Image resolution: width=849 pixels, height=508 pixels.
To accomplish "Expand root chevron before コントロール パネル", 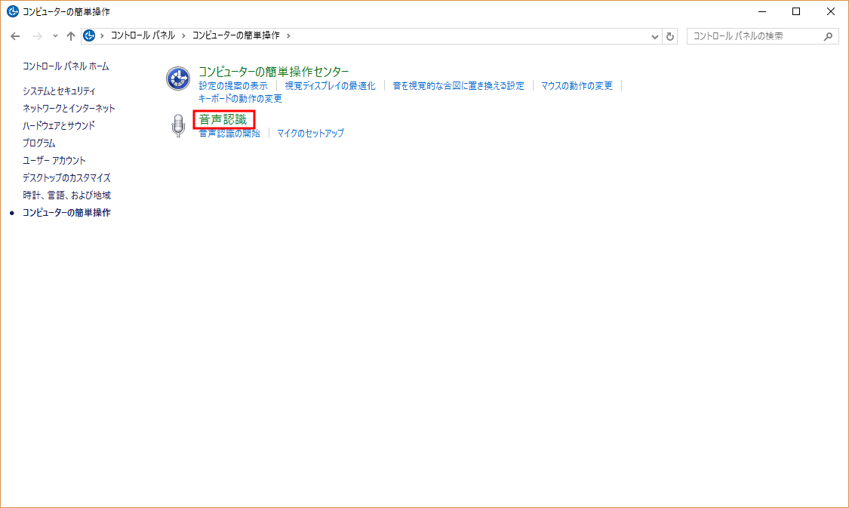I will tap(102, 35).
